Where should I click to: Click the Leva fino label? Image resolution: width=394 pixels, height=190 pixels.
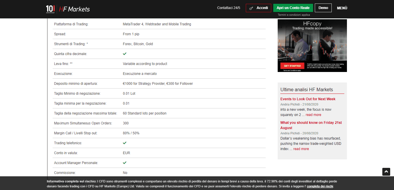pyautogui.click(x=63, y=64)
